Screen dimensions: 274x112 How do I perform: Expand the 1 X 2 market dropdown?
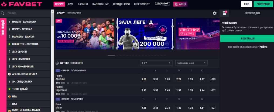(x=156, y=63)
